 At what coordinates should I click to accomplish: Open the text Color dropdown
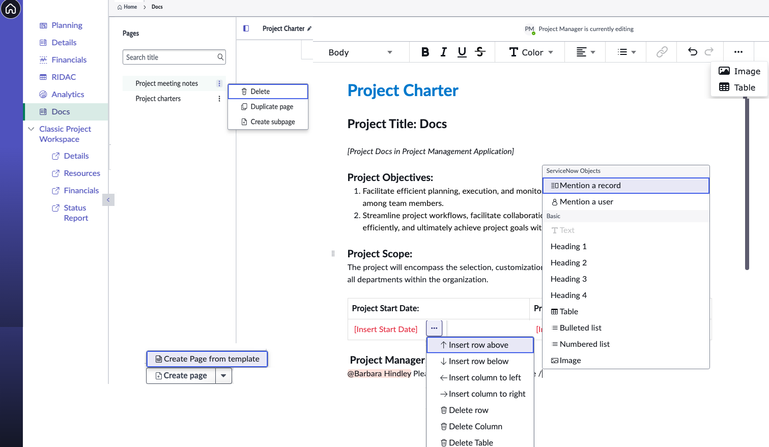click(531, 52)
